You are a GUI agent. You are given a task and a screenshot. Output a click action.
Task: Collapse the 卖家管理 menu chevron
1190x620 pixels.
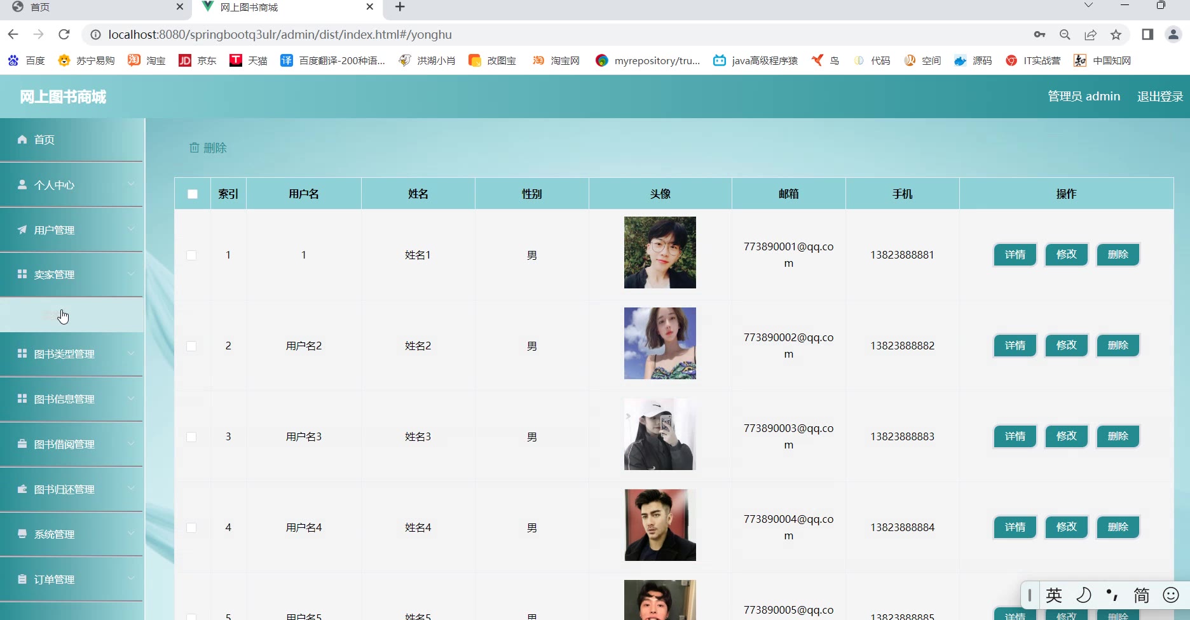pyautogui.click(x=131, y=274)
